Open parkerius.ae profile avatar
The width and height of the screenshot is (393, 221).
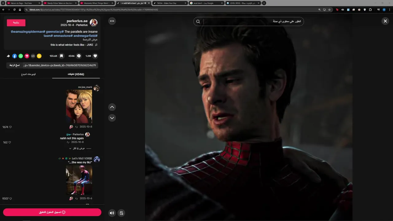pos(94,23)
